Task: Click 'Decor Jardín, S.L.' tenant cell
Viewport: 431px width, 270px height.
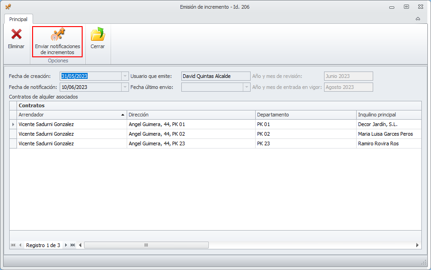Action: pos(389,124)
